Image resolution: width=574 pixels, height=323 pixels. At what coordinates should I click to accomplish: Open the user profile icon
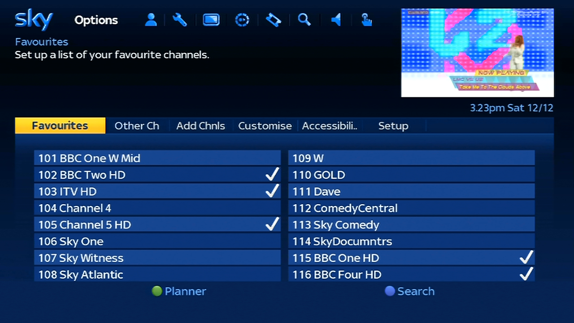(151, 20)
